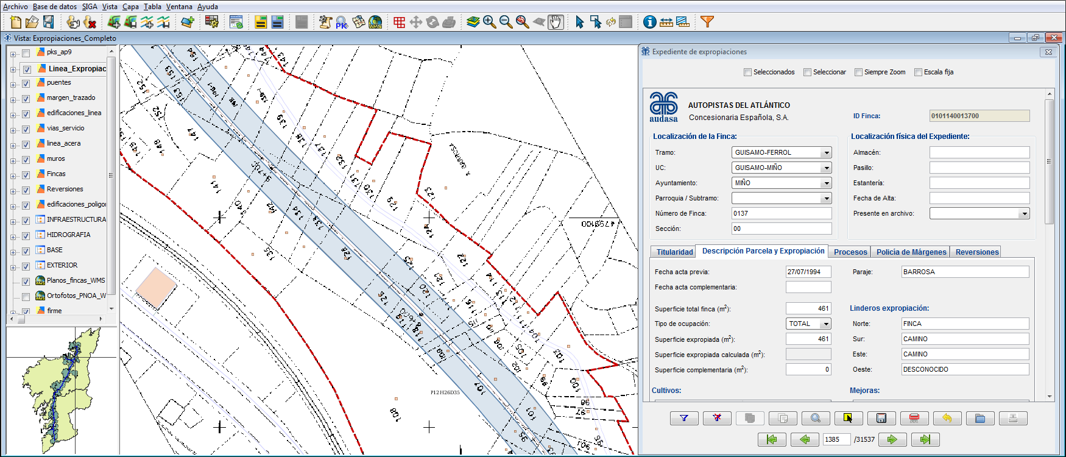Toggle visibility of the muros layer

[26, 160]
